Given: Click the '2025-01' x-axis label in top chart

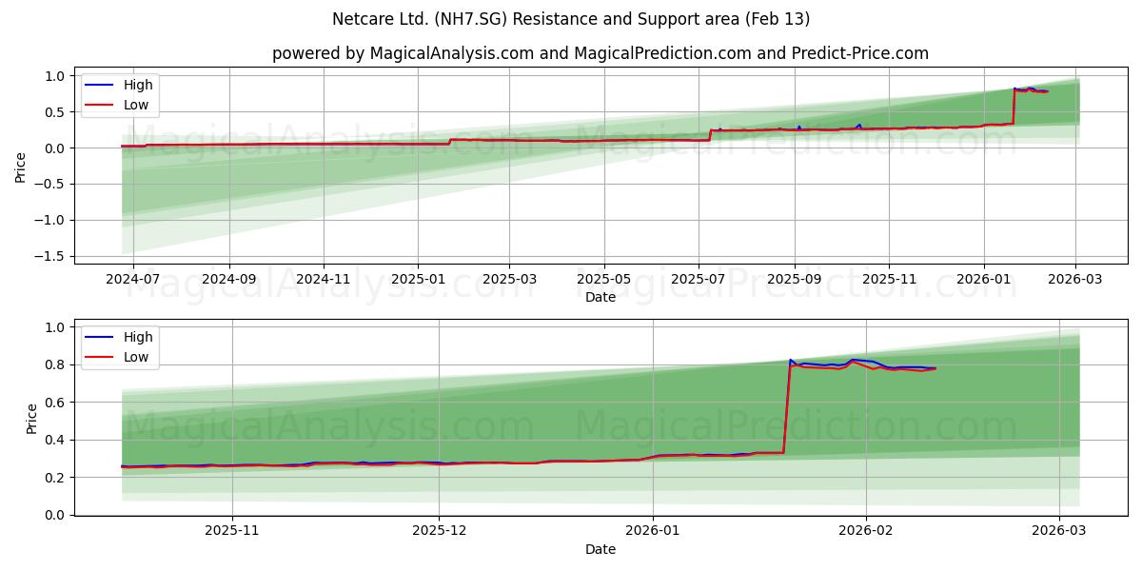Looking at the screenshot, I should pyautogui.click(x=419, y=281).
